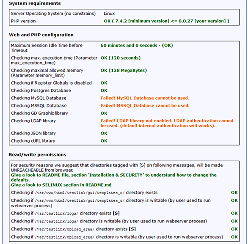Image resolution: width=248 pixels, height=244 pixels.
Task: Click the 'System requirements' heading
Action: point(35,3)
